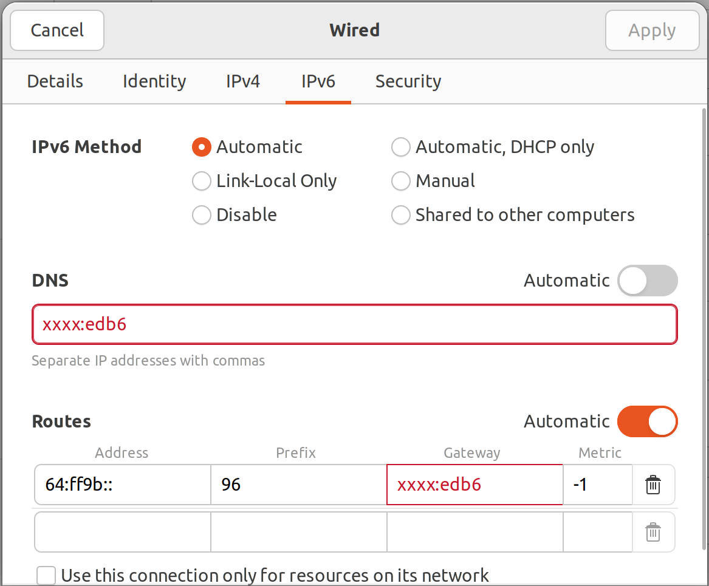Select the Disable IPv6 option
The image size is (709, 586).
tap(202, 215)
